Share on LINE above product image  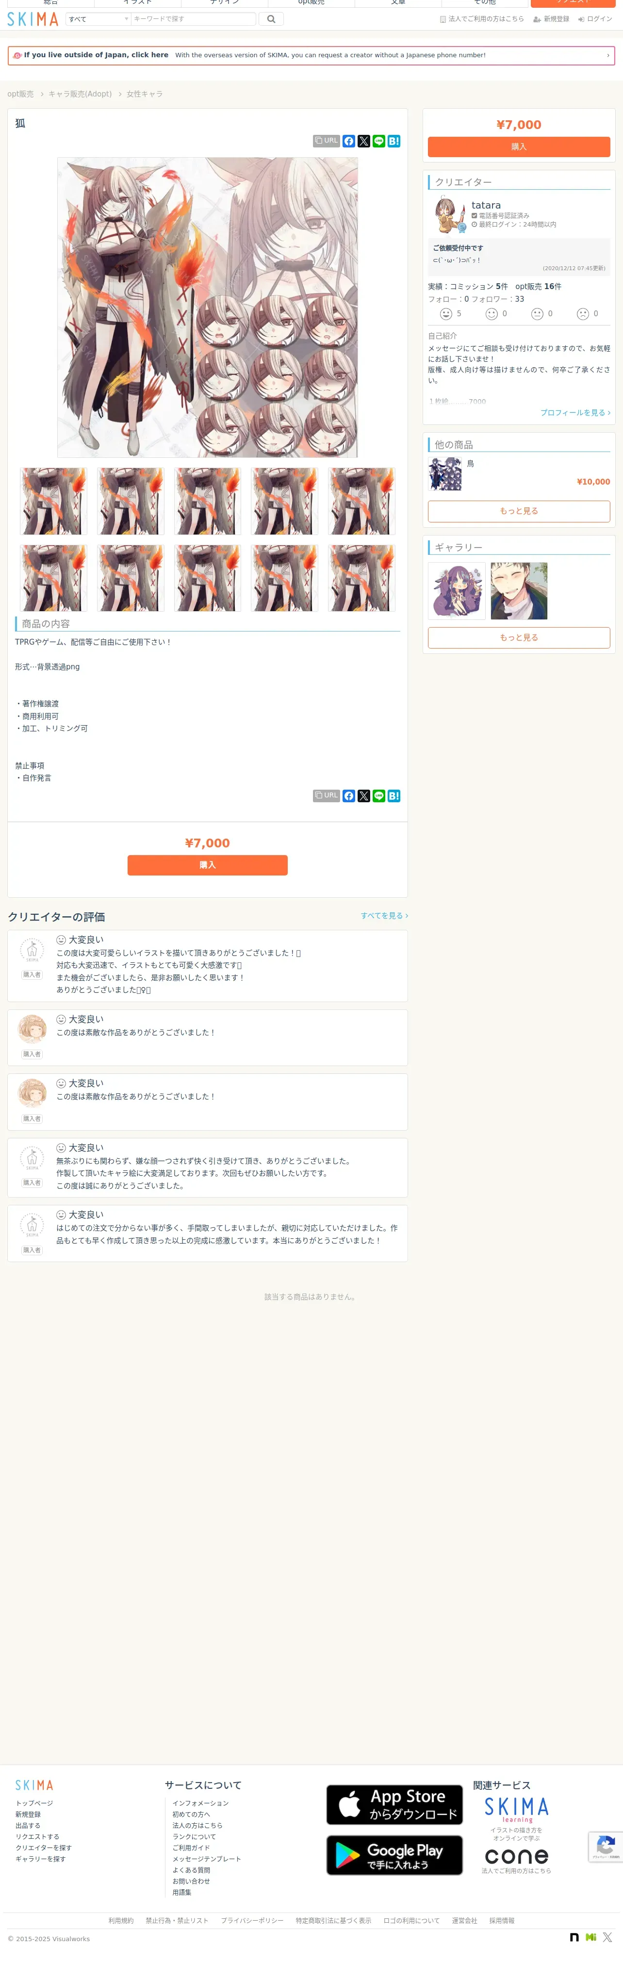pos(379,141)
